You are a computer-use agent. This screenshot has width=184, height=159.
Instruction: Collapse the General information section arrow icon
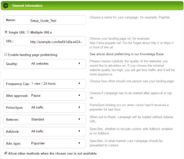6,6
